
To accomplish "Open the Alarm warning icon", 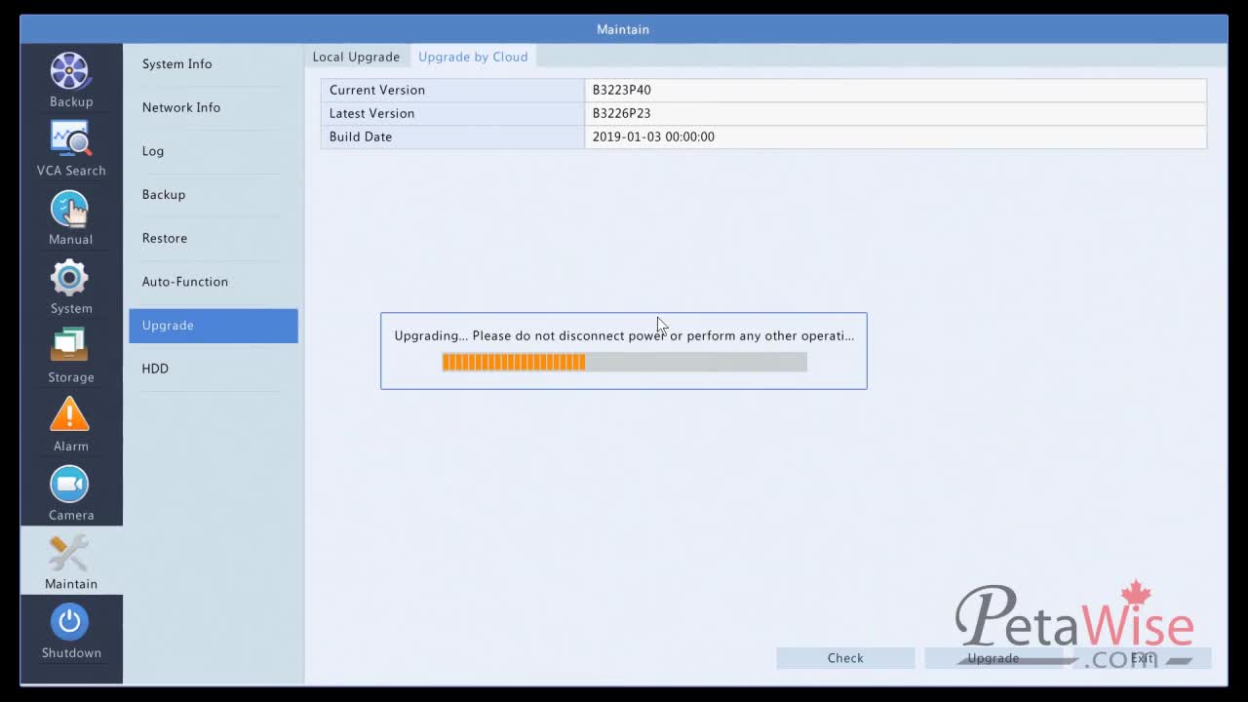I will point(70,416).
